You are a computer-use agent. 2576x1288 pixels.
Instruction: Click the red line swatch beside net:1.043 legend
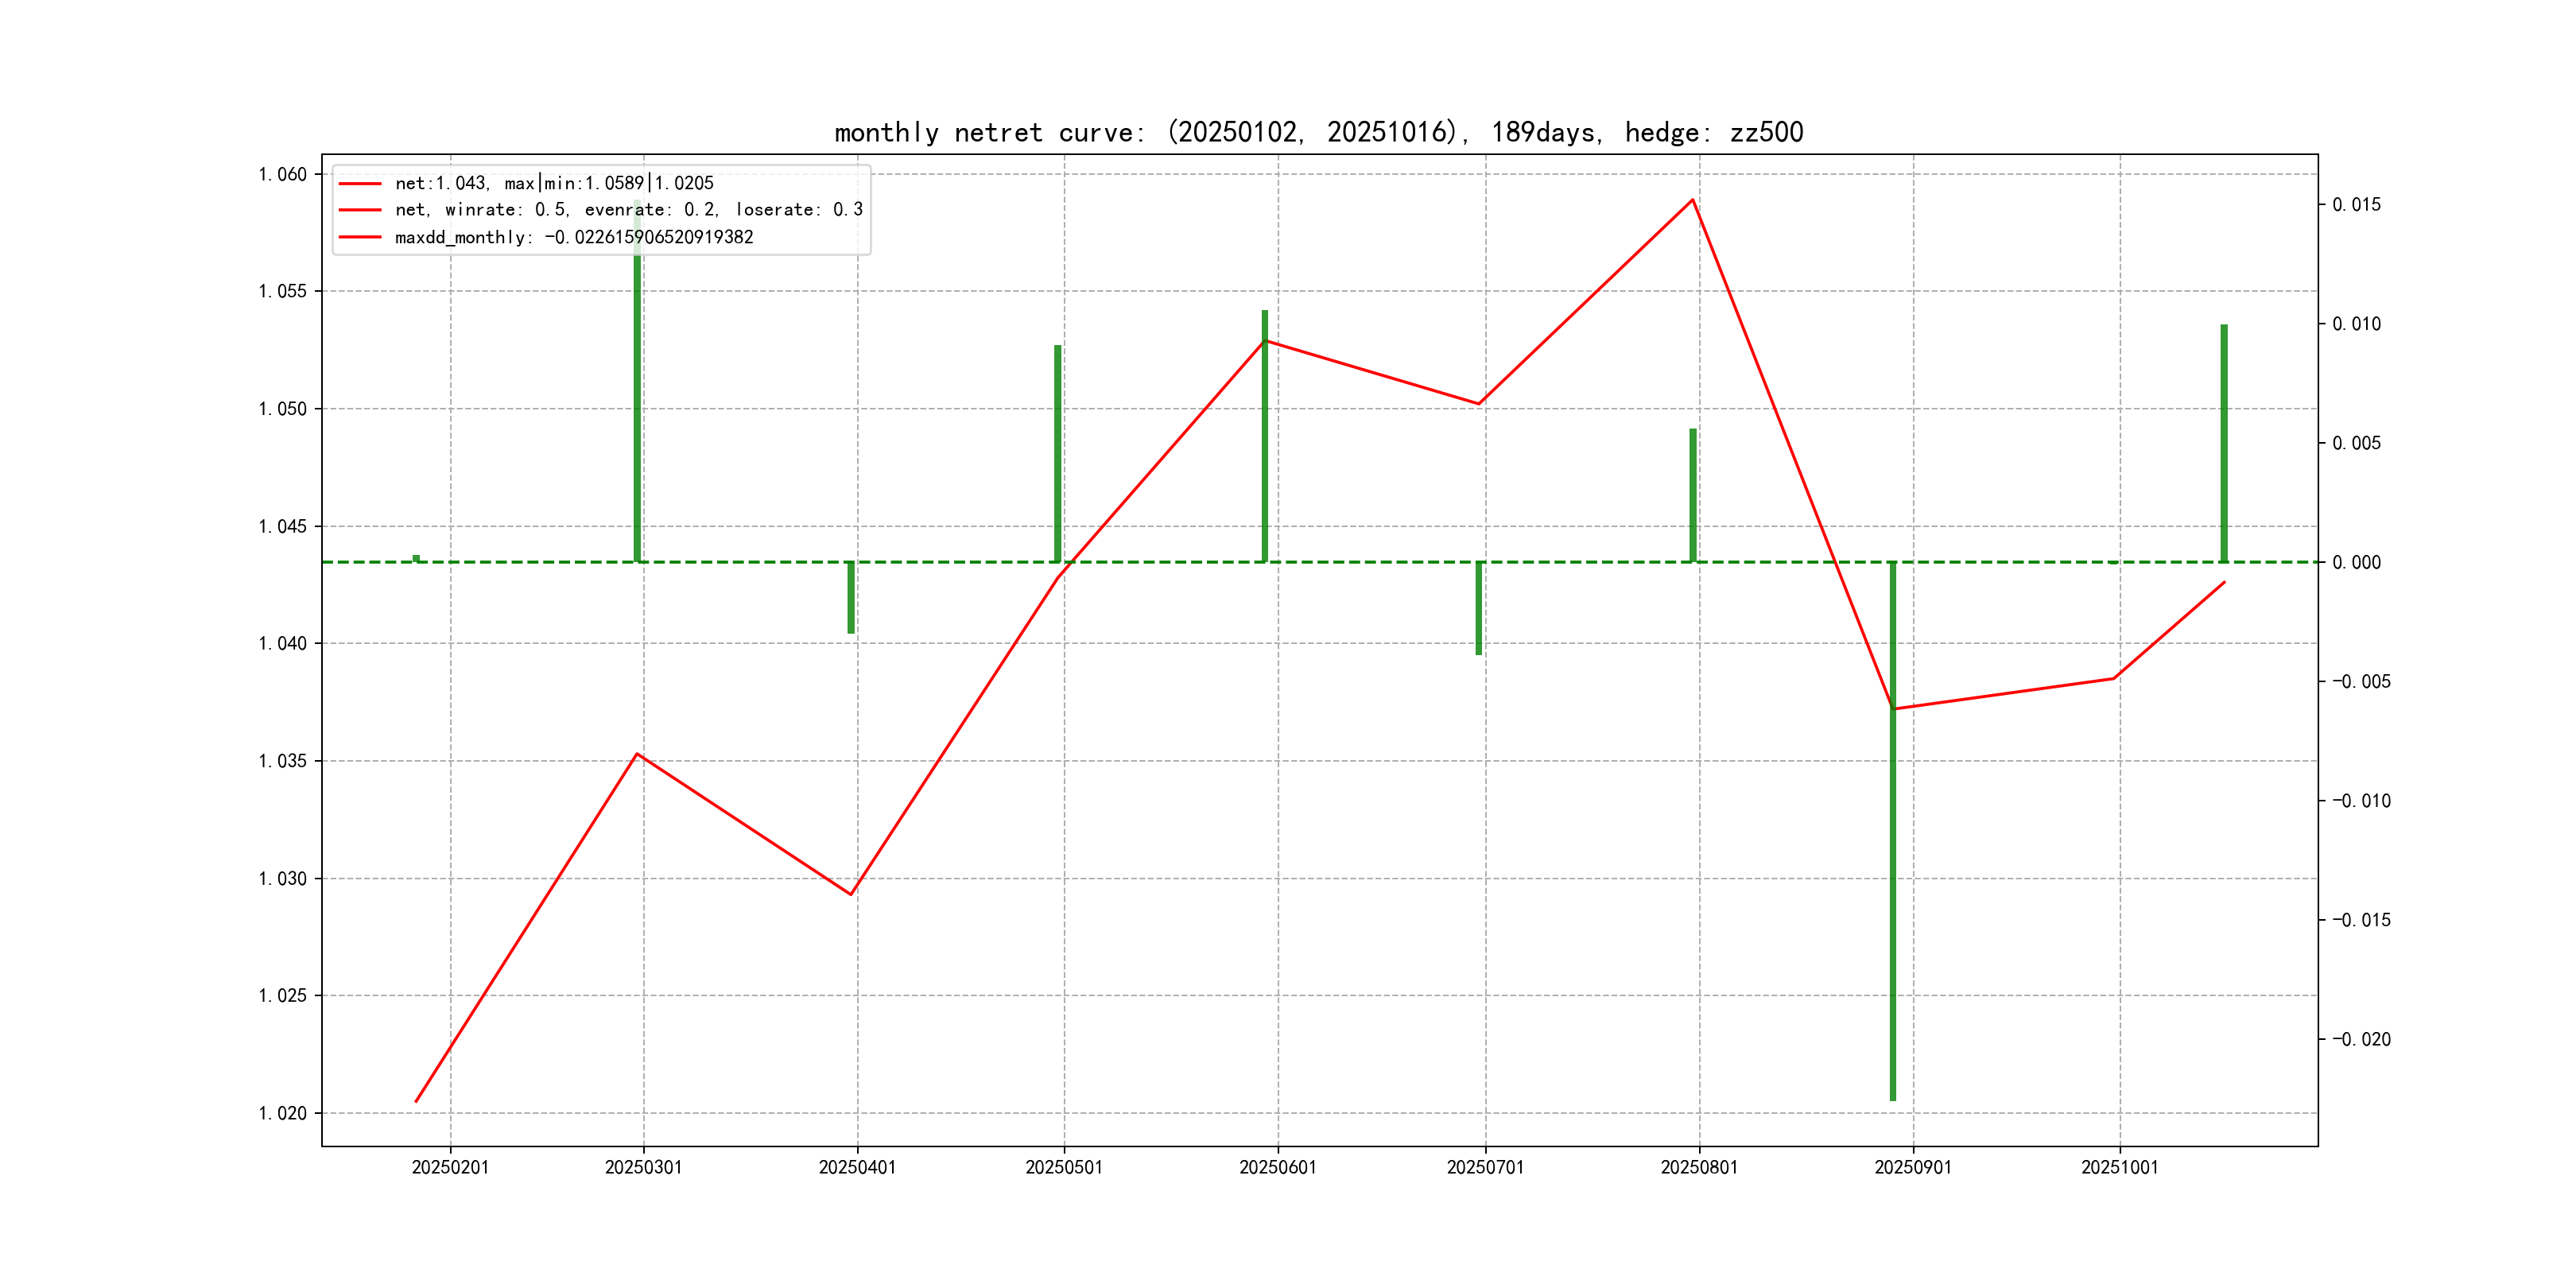pos(360,184)
